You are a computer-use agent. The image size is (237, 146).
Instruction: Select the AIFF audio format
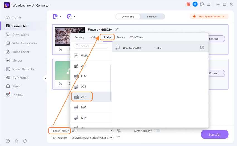91,97
